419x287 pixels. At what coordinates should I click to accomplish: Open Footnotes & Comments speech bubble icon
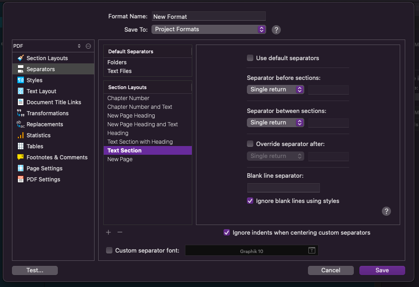(21, 157)
